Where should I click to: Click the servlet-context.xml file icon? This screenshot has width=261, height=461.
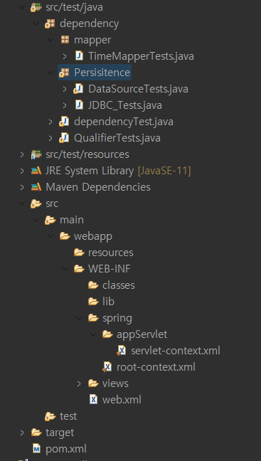[x=122, y=351]
